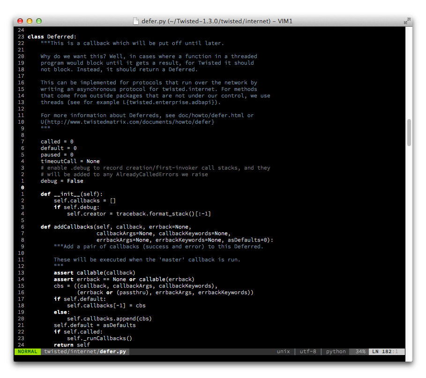This screenshot has width=426, height=378.
Task: Click the twistedmatrix.com URL docstring line
Action: click(127, 122)
